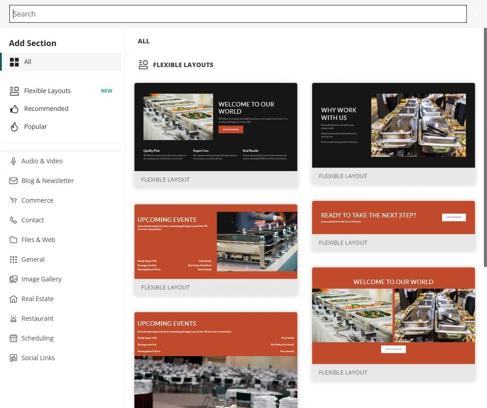
Task: Click the Scheduling calendar icon
Action: pyautogui.click(x=13, y=338)
